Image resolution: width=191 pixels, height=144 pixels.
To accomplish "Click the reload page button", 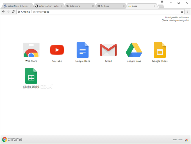I will pos(13,12).
